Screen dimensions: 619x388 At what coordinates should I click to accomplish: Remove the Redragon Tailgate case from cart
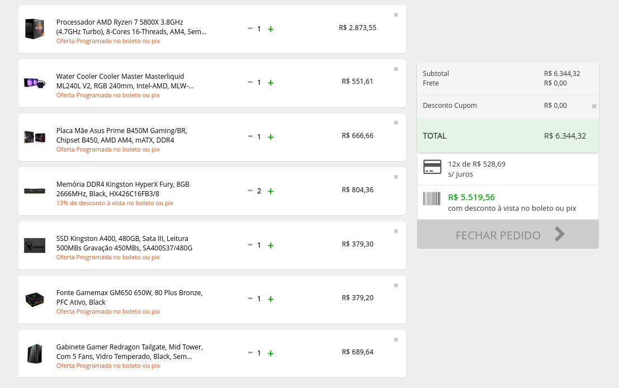click(x=395, y=340)
